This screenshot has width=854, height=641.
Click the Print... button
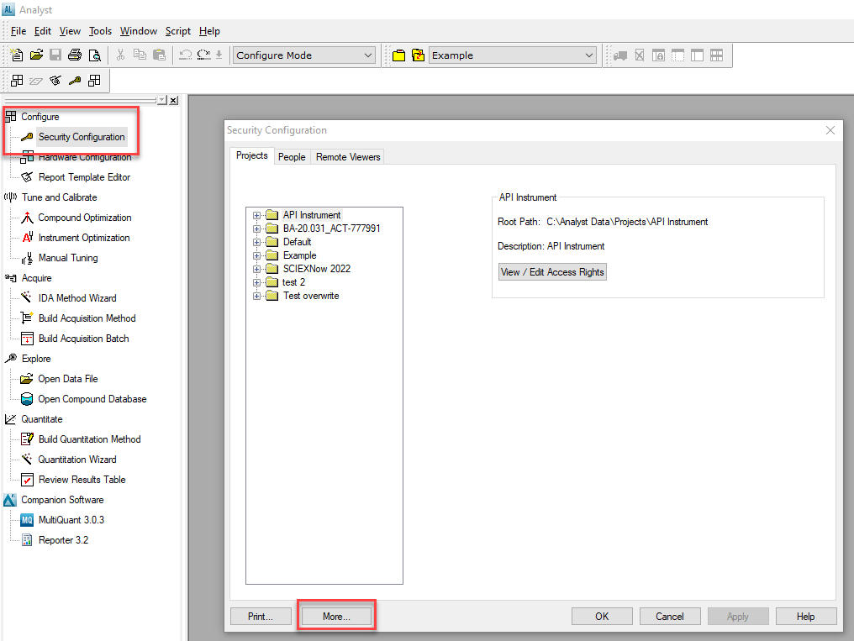[261, 617]
